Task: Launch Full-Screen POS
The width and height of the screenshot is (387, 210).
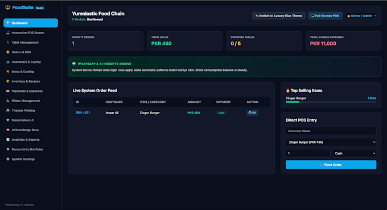Action: pyautogui.click(x=325, y=16)
